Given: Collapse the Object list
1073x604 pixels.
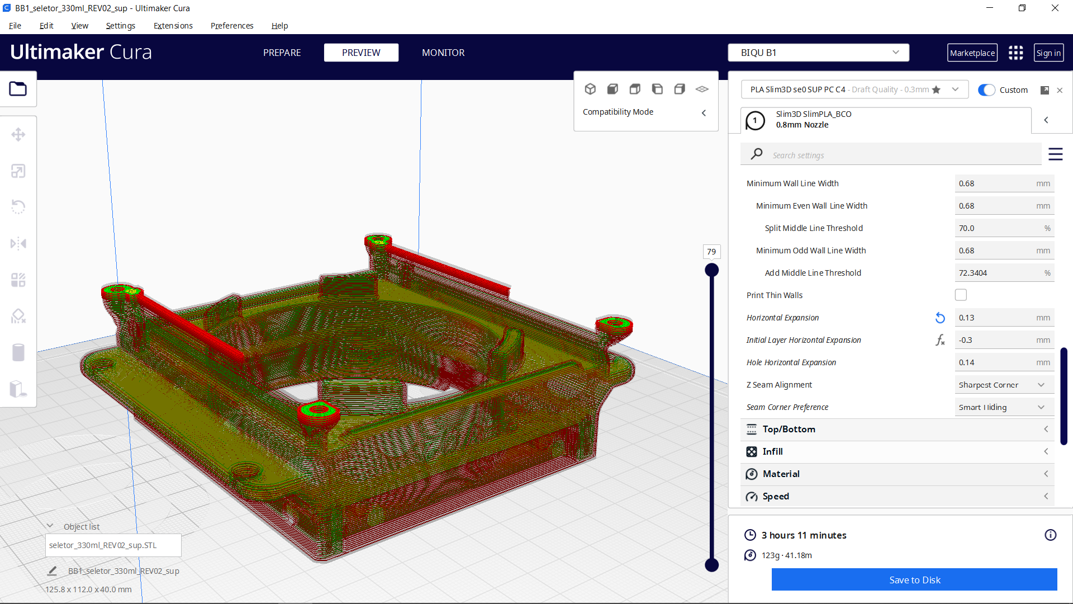Looking at the screenshot, I should [x=50, y=526].
